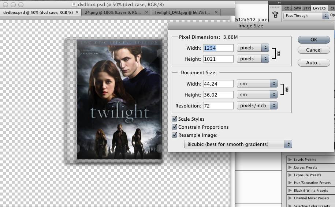Click the zoom window button
The width and height of the screenshot is (335, 207).
(21, 4)
